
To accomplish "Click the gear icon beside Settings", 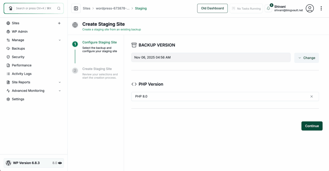I will (x=8, y=99).
